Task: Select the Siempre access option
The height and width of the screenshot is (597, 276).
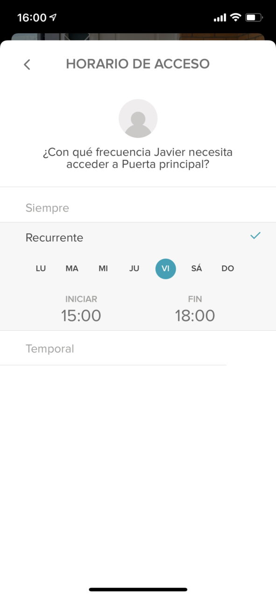Action: 138,208
